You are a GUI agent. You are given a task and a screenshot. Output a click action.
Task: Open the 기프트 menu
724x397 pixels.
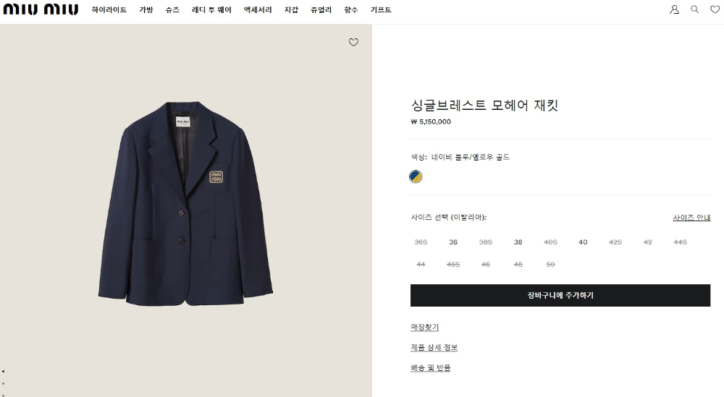(381, 9)
